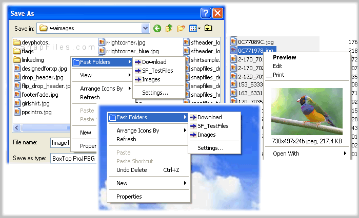Select file rrightcorner_blue.jpg
Screen dimensions: 359x218
(129, 51)
